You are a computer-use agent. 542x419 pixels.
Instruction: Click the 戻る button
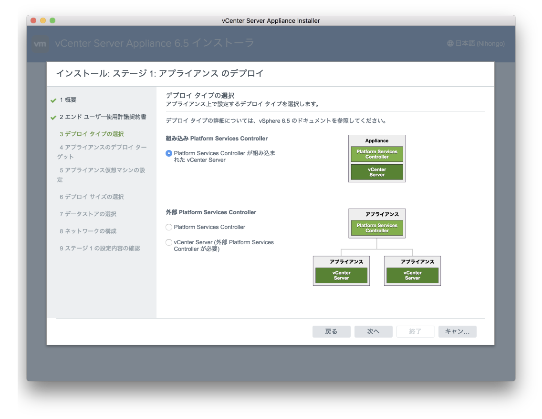(x=331, y=331)
